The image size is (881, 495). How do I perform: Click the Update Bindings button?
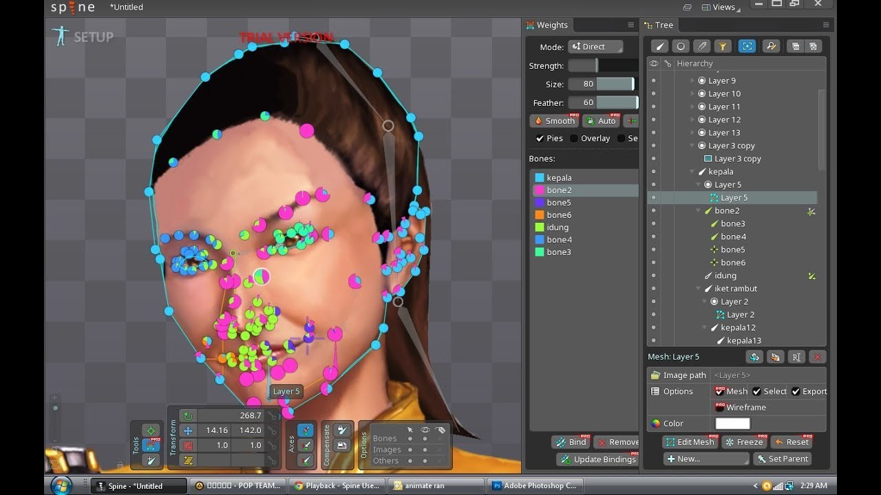tap(597, 459)
